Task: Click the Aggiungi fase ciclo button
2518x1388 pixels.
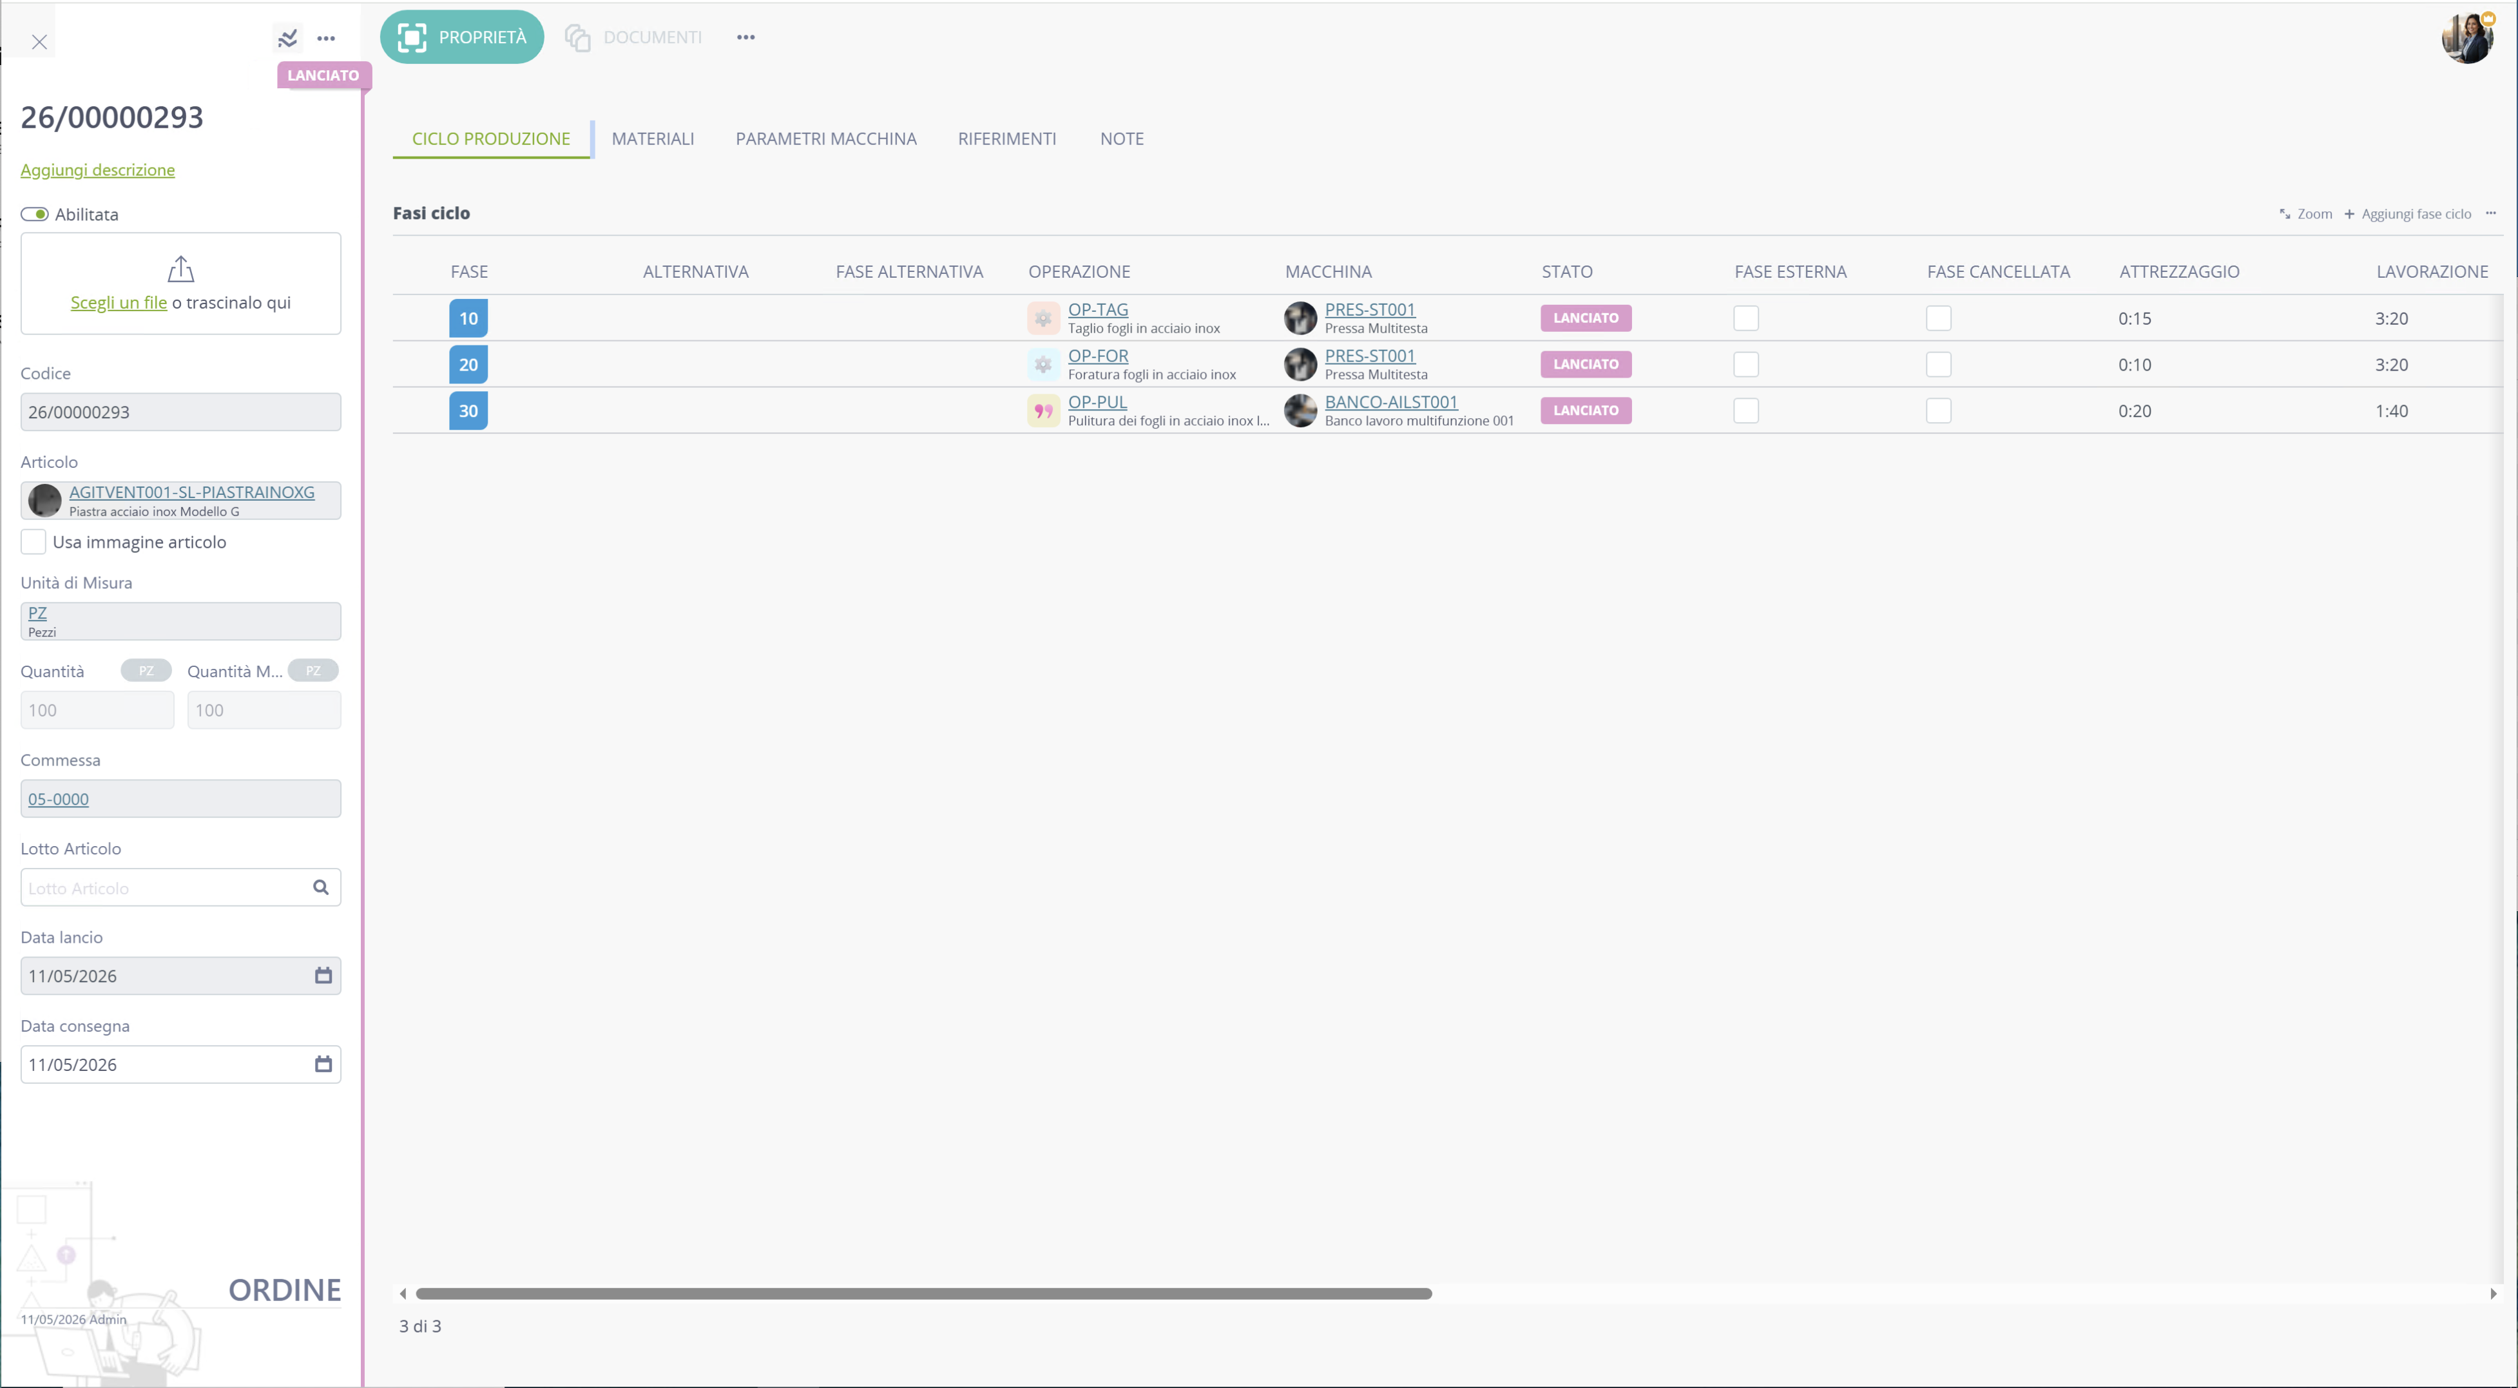Action: (x=2408, y=214)
